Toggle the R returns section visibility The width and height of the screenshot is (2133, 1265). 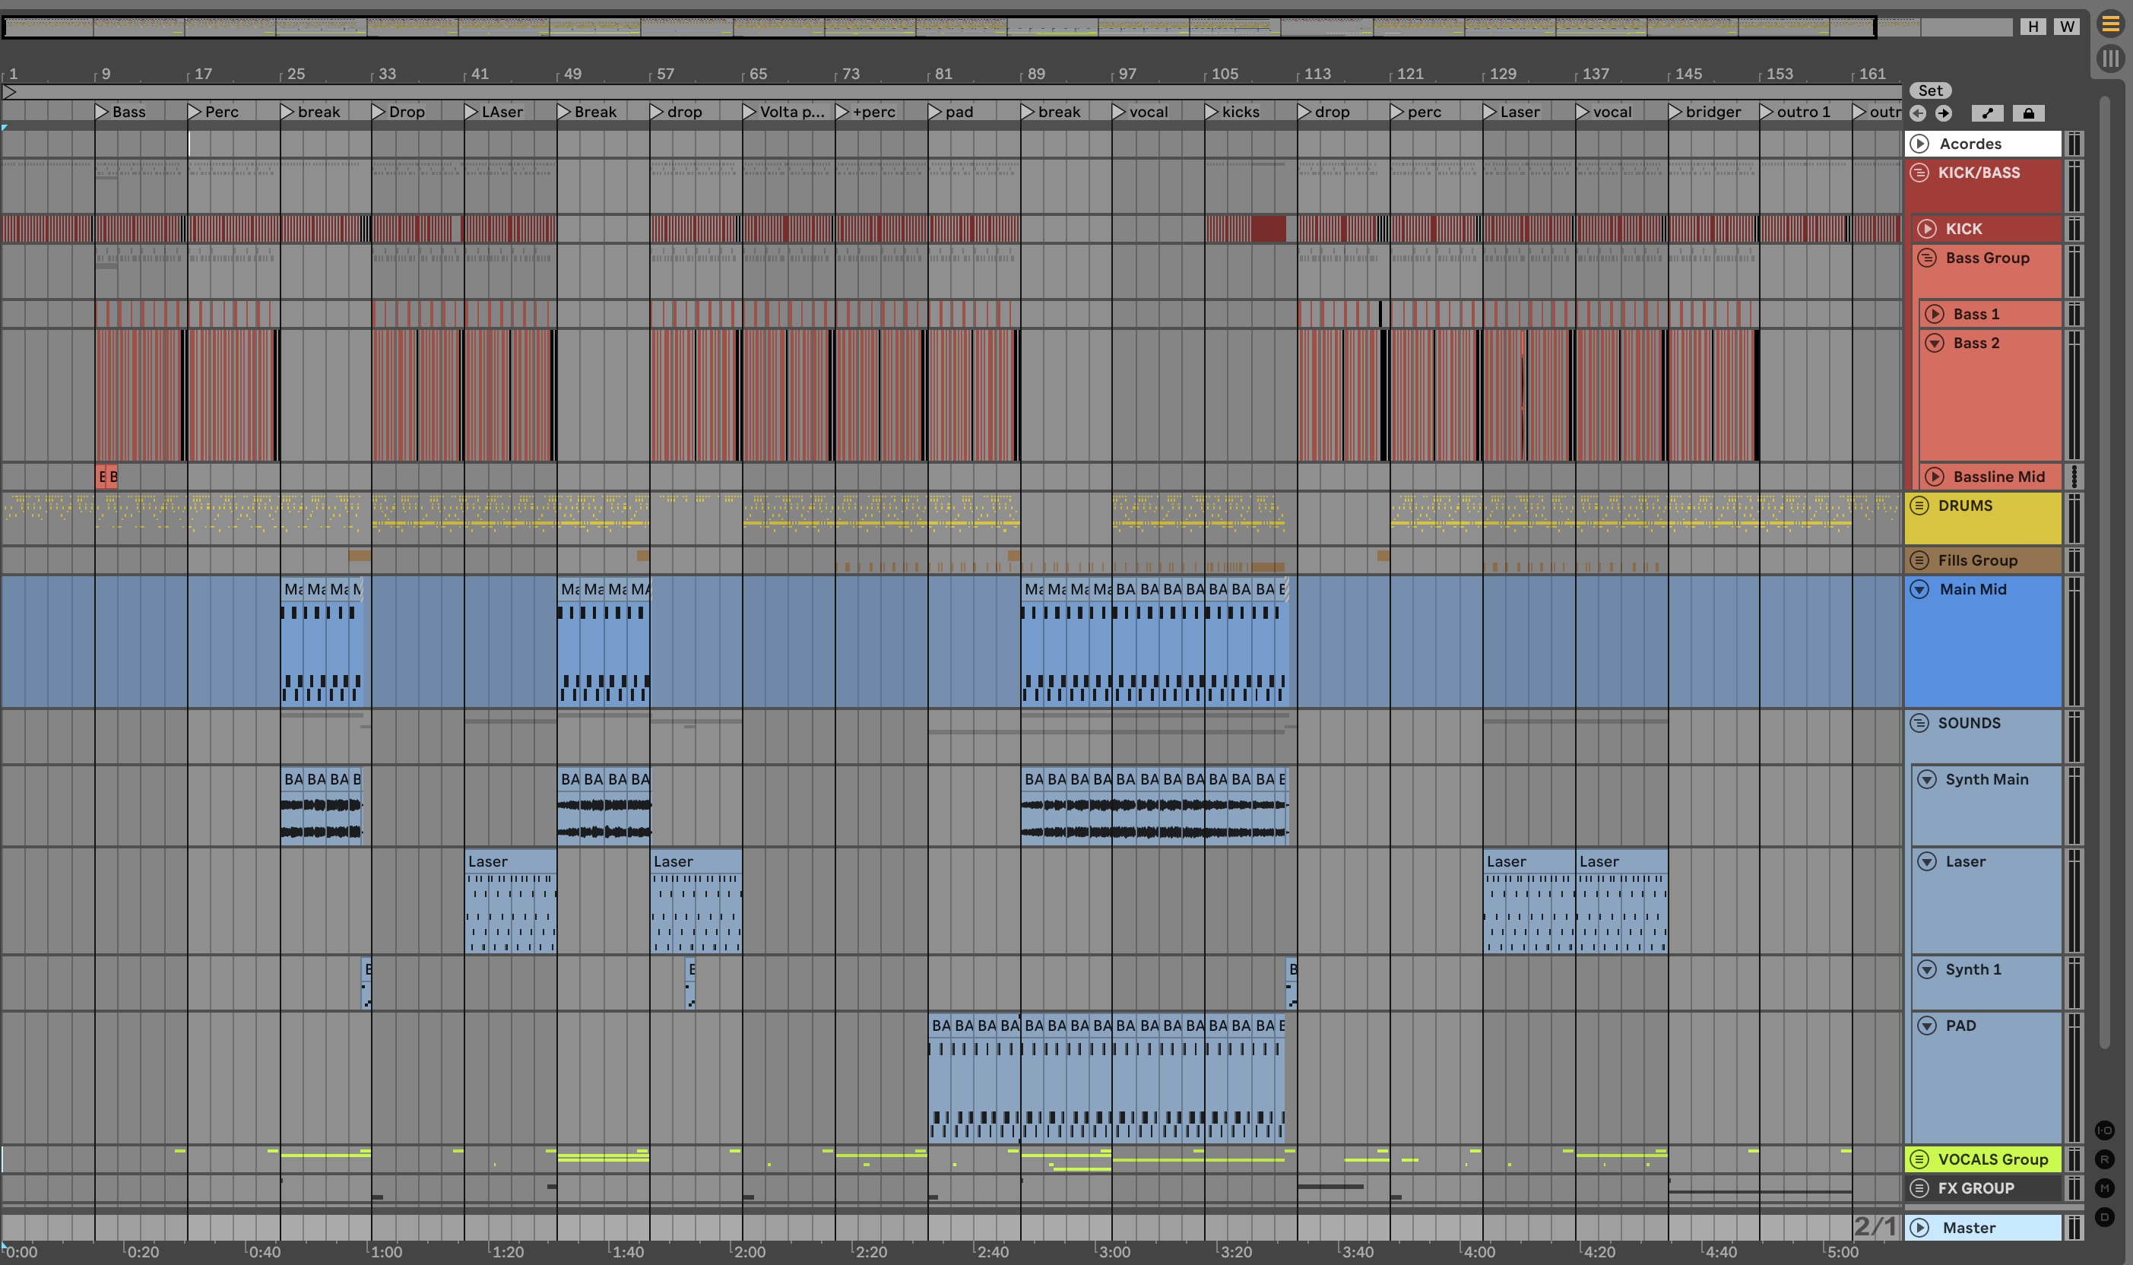tap(2105, 1159)
